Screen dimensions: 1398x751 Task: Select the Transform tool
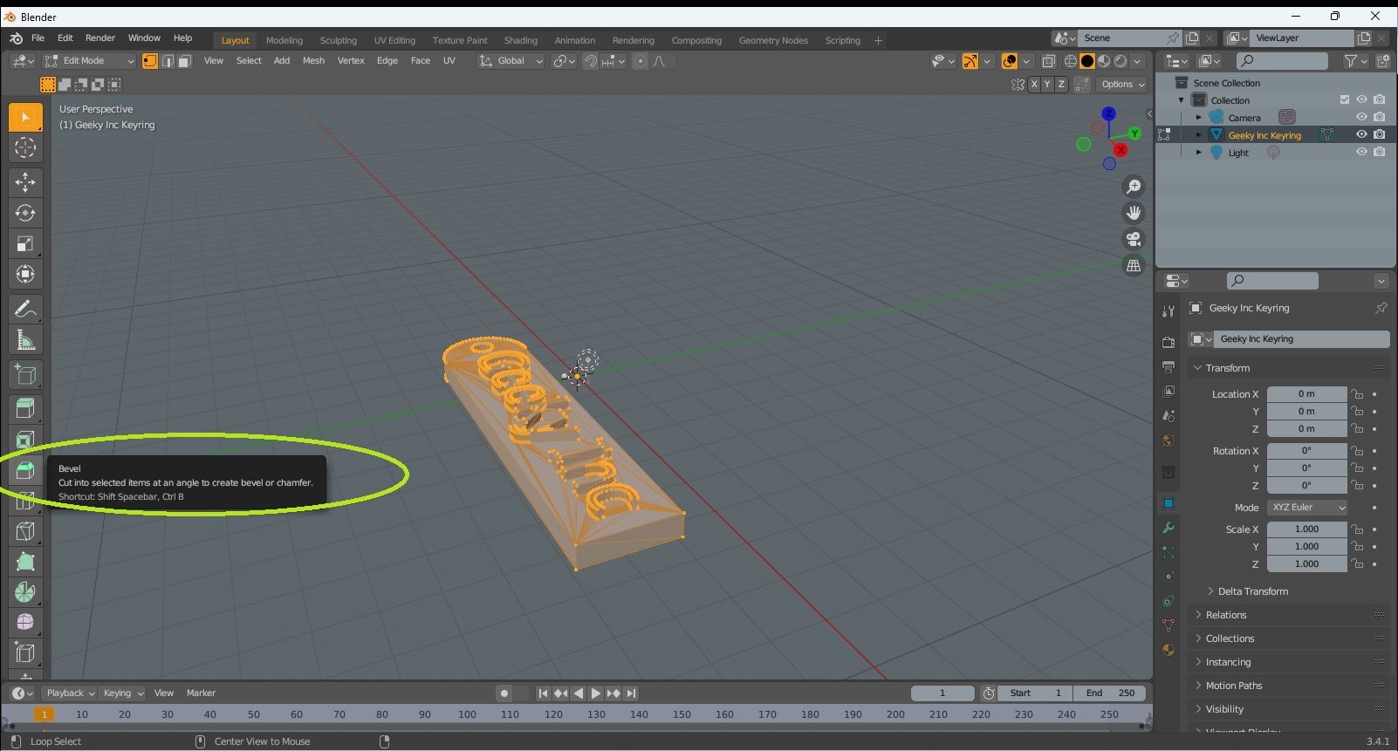point(25,275)
